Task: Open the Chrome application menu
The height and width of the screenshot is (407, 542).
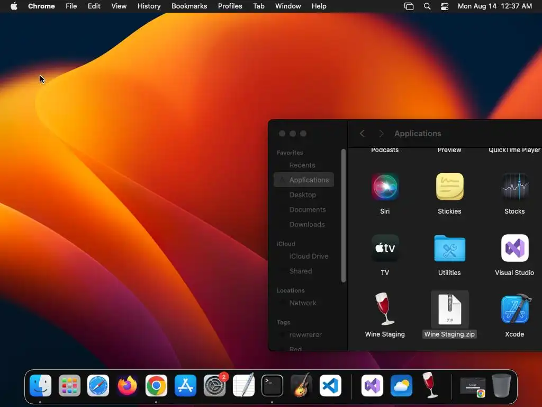Action: [41, 6]
